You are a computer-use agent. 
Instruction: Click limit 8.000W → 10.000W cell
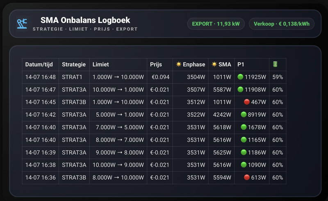tap(118, 178)
